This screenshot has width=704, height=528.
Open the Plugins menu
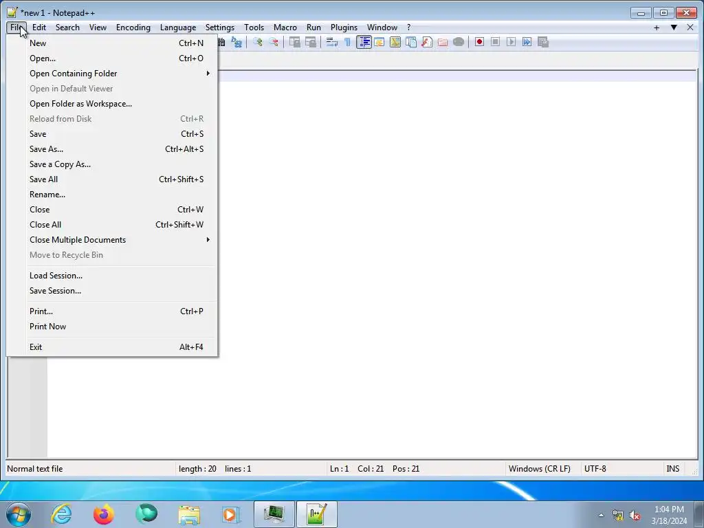click(x=344, y=27)
